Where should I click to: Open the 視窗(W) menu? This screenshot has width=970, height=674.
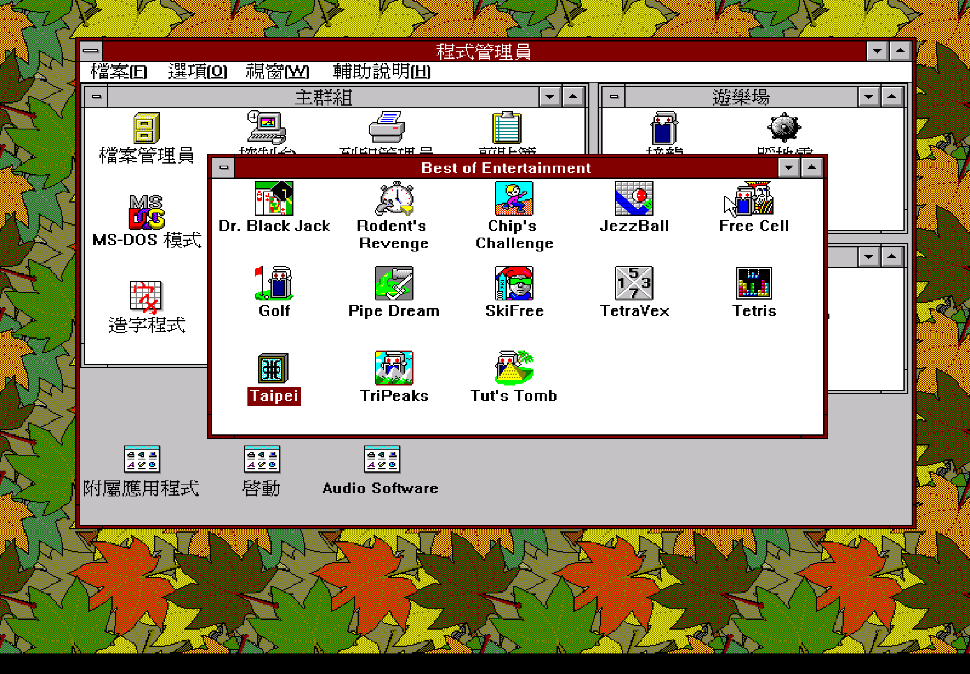pos(277,72)
